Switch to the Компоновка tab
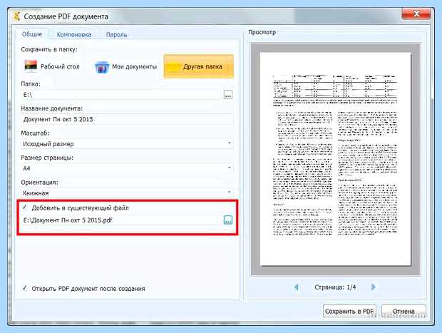Image resolution: width=442 pixels, height=333 pixels. (x=74, y=35)
